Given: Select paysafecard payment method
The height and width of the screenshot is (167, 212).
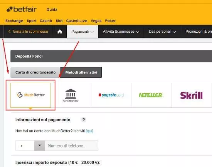Looking at the screenshot, I should coord(111,95).
